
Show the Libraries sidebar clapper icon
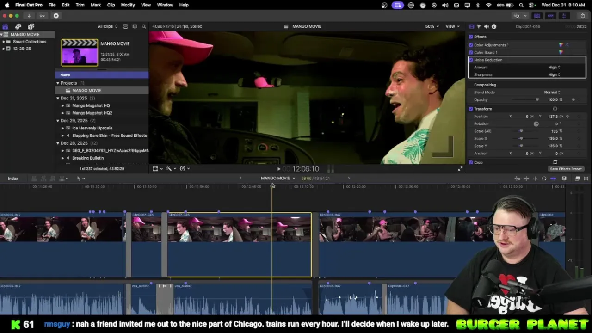tap(5, 26)
